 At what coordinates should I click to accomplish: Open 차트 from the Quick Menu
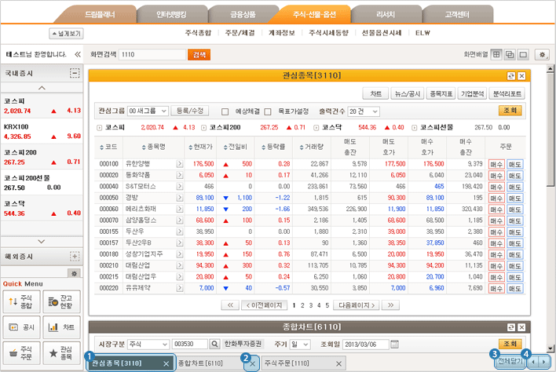62,327
